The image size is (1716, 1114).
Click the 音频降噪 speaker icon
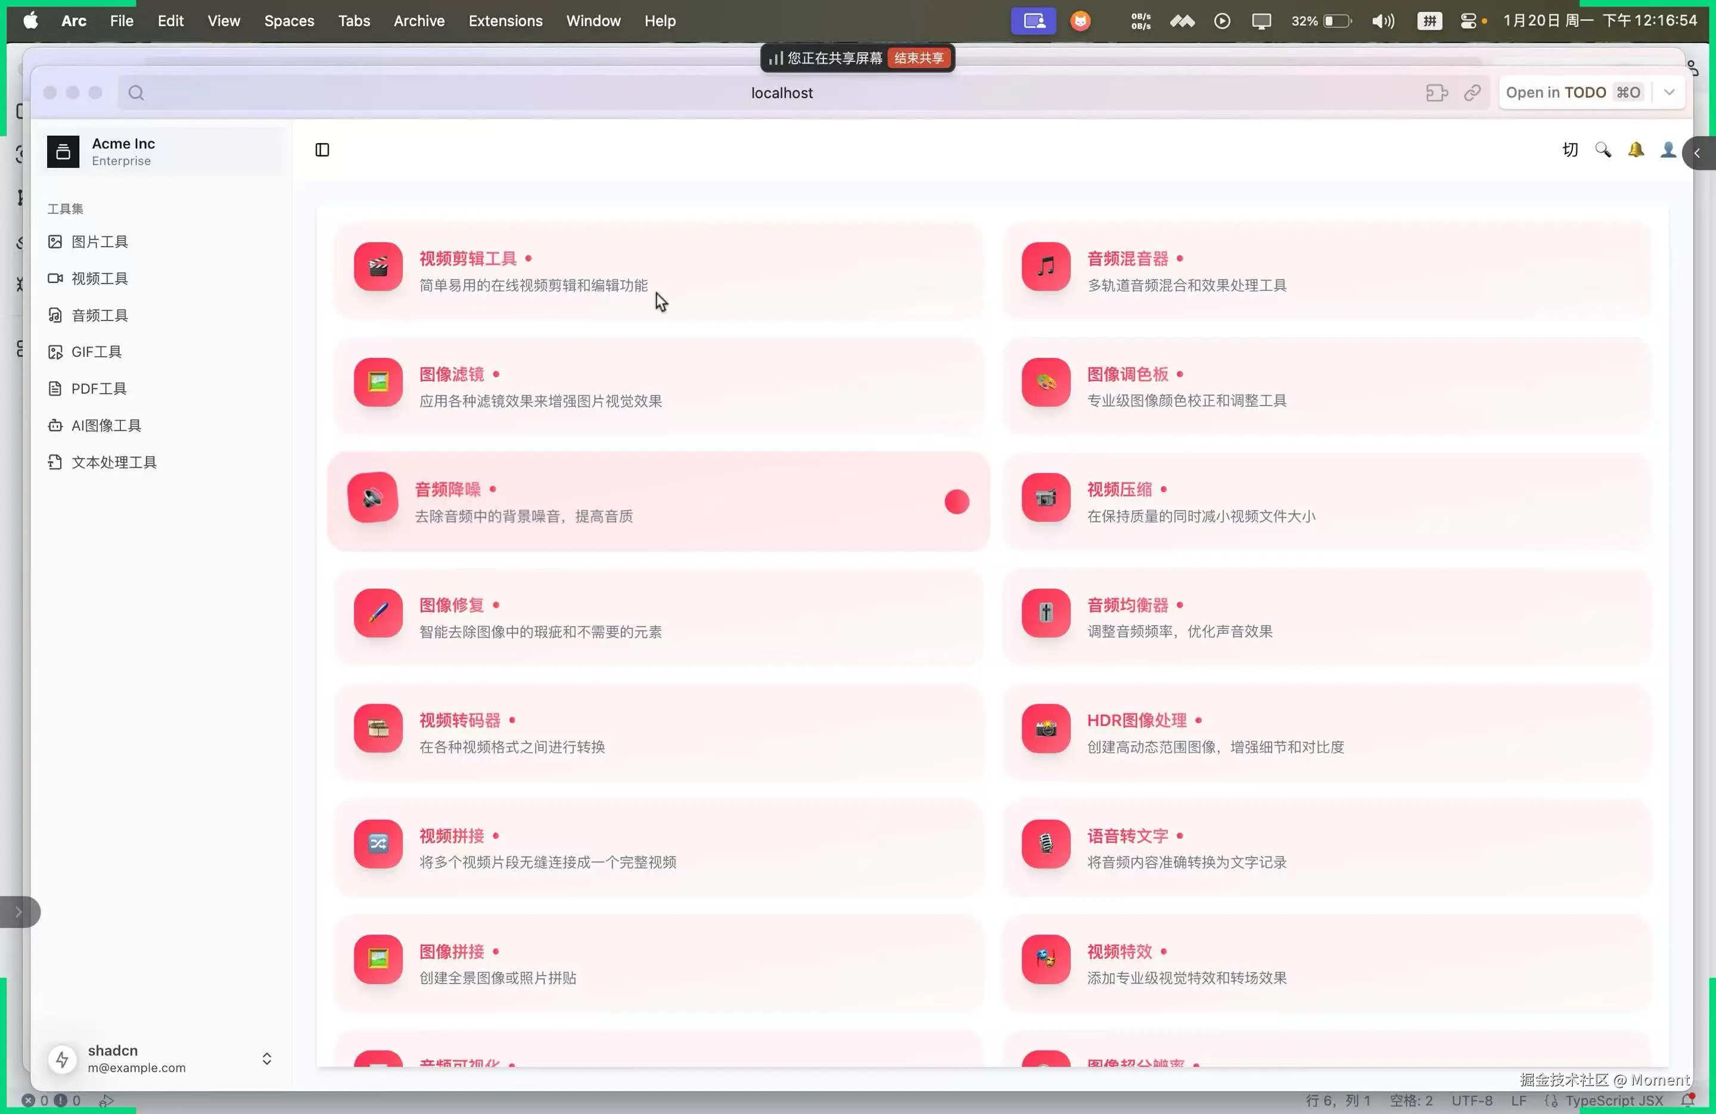pyautogui.click(x=373, y=497)
